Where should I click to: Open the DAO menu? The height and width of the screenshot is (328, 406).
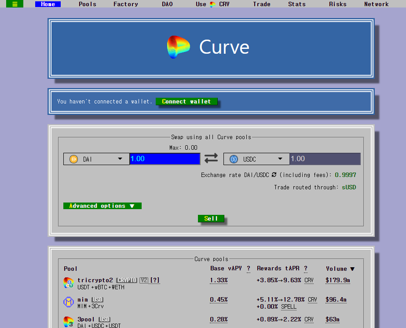(167, 4)
